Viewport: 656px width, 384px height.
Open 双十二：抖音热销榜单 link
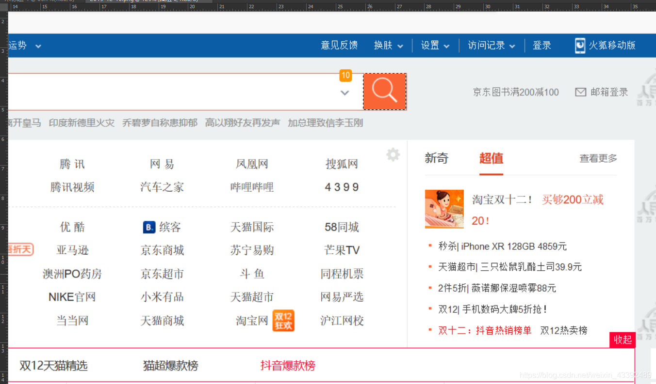[485, 331]
